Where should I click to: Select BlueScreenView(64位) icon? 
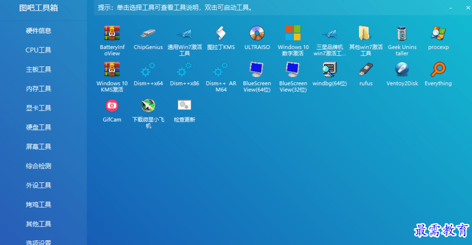tap(257, 69)
